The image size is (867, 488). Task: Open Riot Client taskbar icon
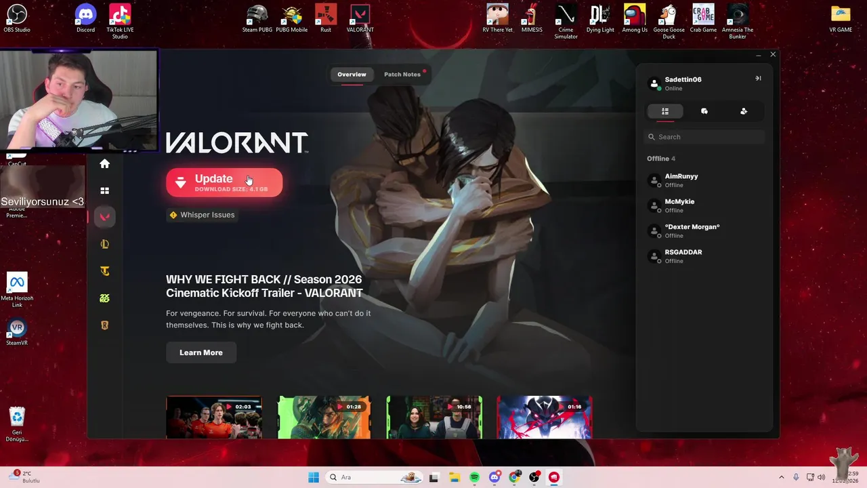pos(554,477)
